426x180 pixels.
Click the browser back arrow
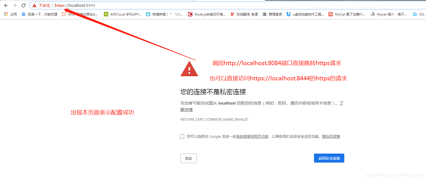pos(6,5)
